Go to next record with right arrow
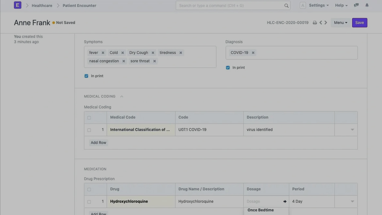This screenshot has width=382, height=215. click(x=326, y=23)
